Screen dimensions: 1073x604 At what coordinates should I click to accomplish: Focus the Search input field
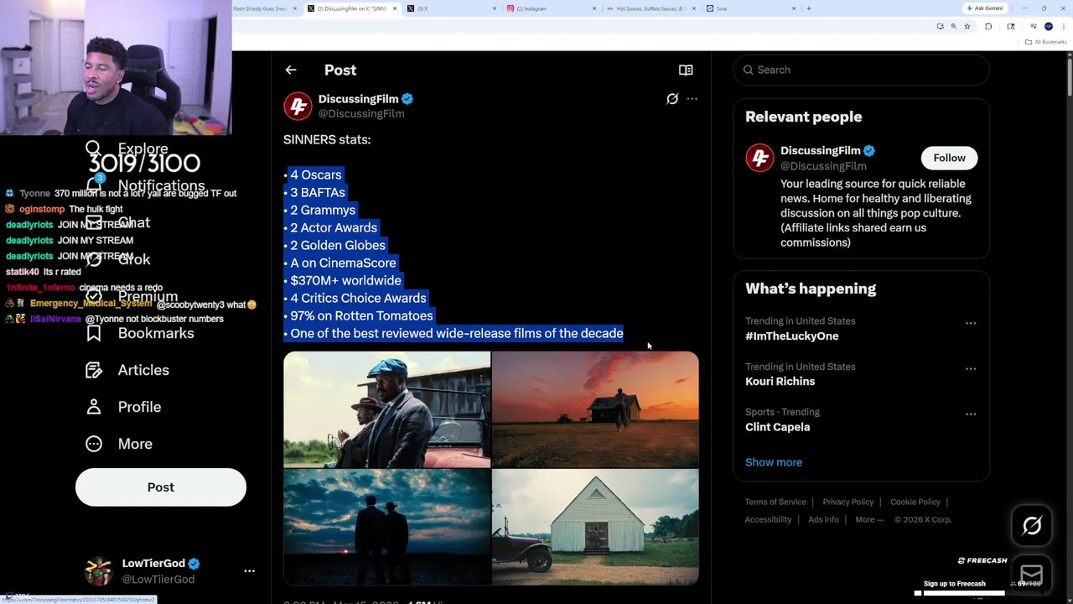pyautogui.click(x=861, y=70)
